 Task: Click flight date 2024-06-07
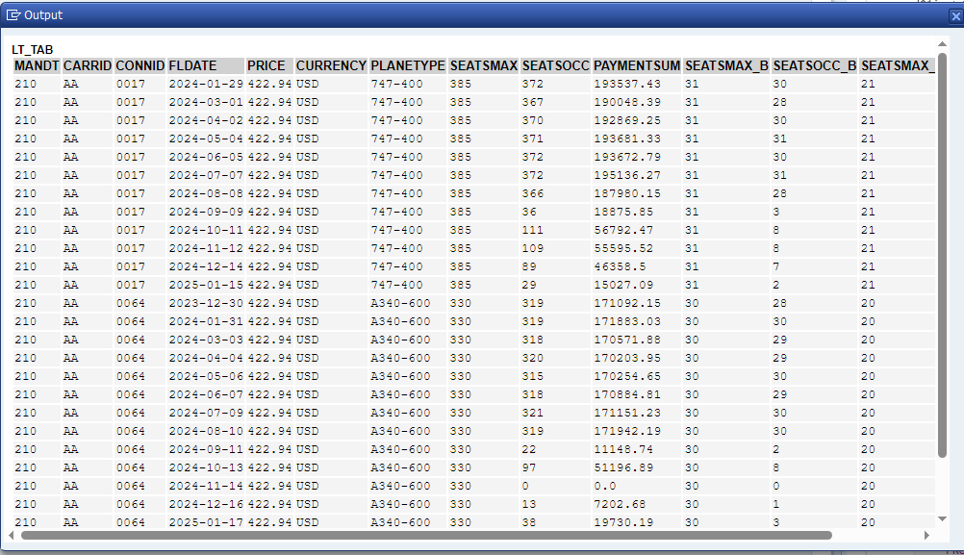pyautogui.click(x=206, y=394)
